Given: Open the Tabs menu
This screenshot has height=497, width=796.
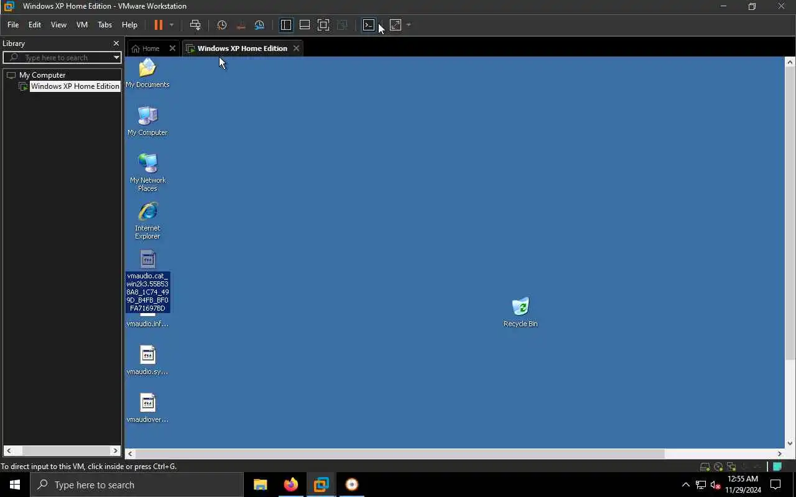Looking at the screenshot, I should [104, 25].
